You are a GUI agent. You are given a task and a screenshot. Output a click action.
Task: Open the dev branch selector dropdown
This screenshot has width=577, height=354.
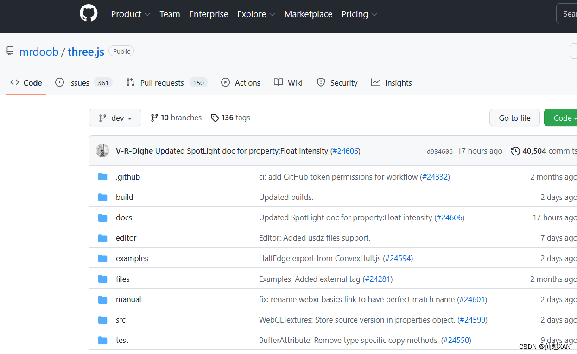click(115, 118)
